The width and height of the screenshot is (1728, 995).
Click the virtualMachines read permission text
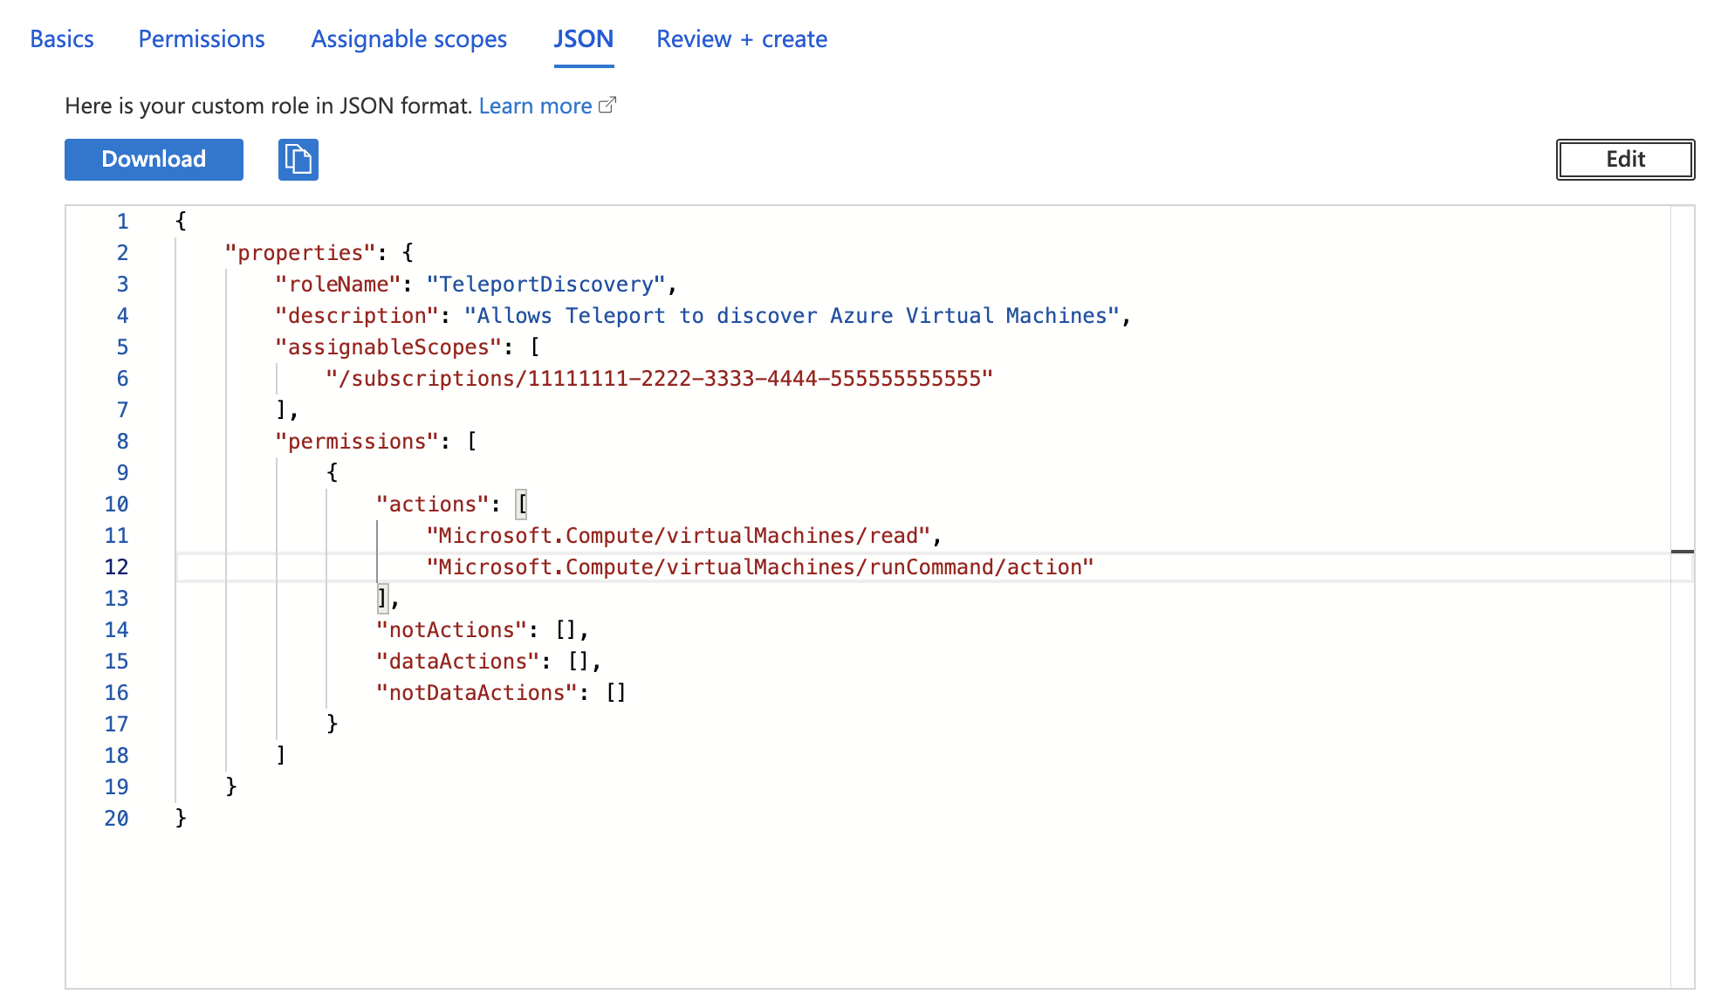click(682, 535)
